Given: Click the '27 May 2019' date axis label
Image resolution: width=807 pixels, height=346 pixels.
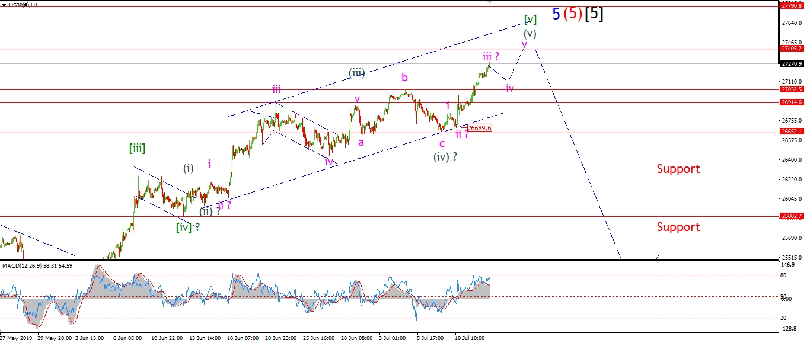Looking at the screenshot, I should (17, 338).
